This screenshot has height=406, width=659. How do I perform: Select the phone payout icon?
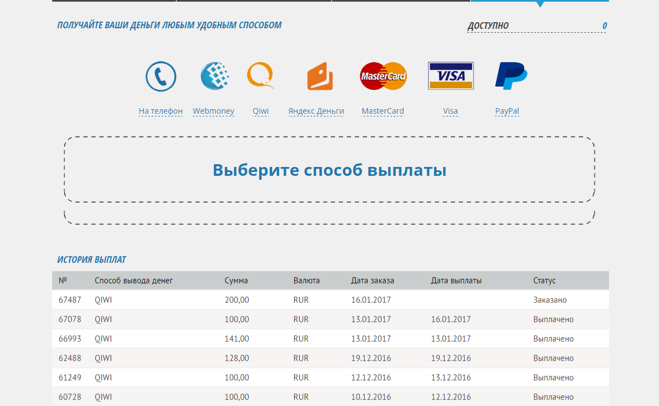(x=160, y=77)
